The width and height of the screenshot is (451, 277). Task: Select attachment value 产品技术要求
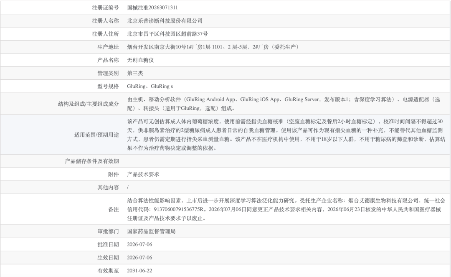click(143, 174)
